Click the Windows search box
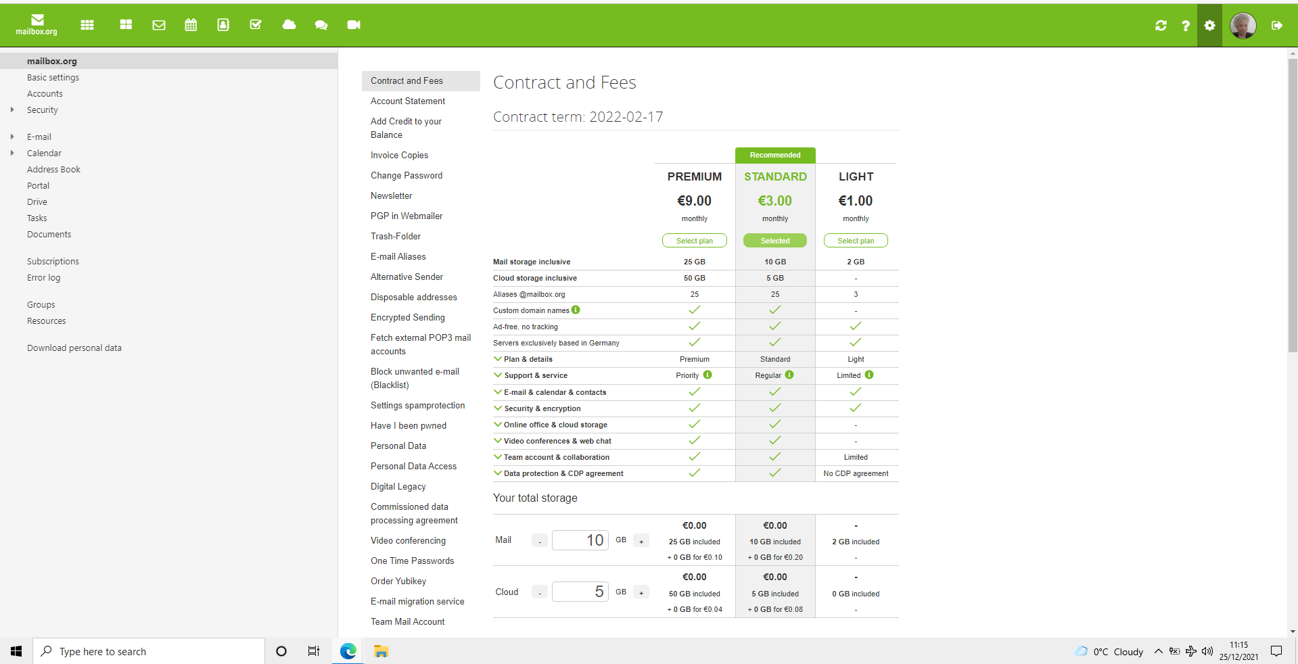Viewport: 1298px width, 664px height. (x=149, y=651)
